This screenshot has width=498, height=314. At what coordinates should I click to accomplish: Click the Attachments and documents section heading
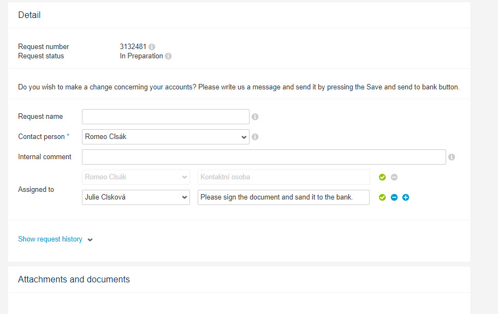(x=74, y=280)
